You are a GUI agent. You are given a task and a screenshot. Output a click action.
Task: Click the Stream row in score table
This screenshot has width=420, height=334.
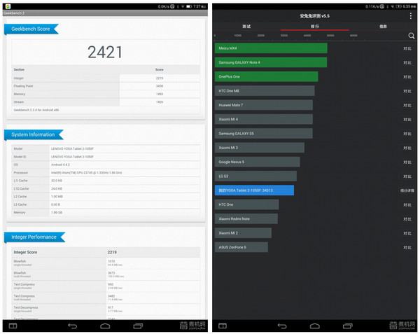[x=106, y=102]
